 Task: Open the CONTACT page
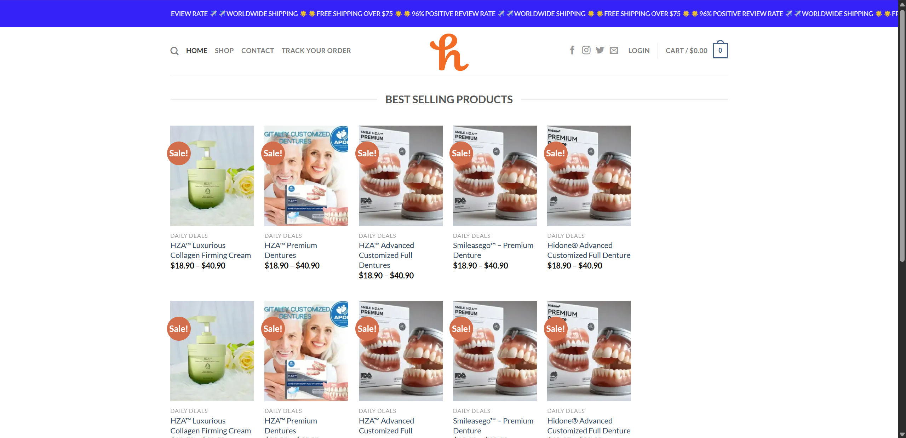[258, 51]
